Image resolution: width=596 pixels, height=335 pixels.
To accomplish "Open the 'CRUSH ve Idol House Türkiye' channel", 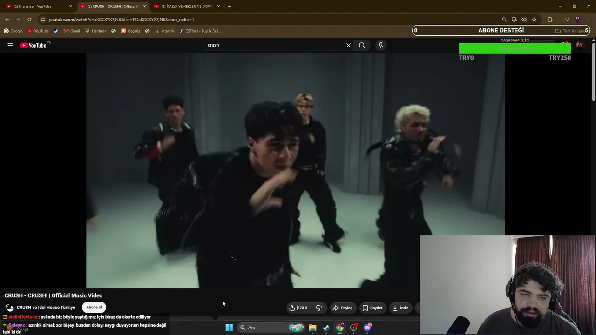I will point(46,308).
